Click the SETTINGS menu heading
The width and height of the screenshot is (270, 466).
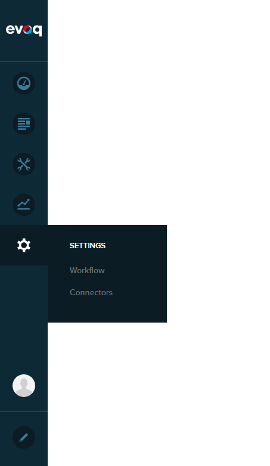[88, 245]
